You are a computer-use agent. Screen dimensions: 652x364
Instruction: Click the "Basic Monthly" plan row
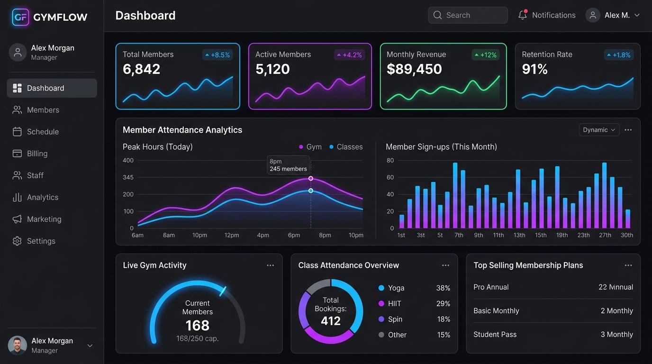pyautogui.click(x=553, y=311)
